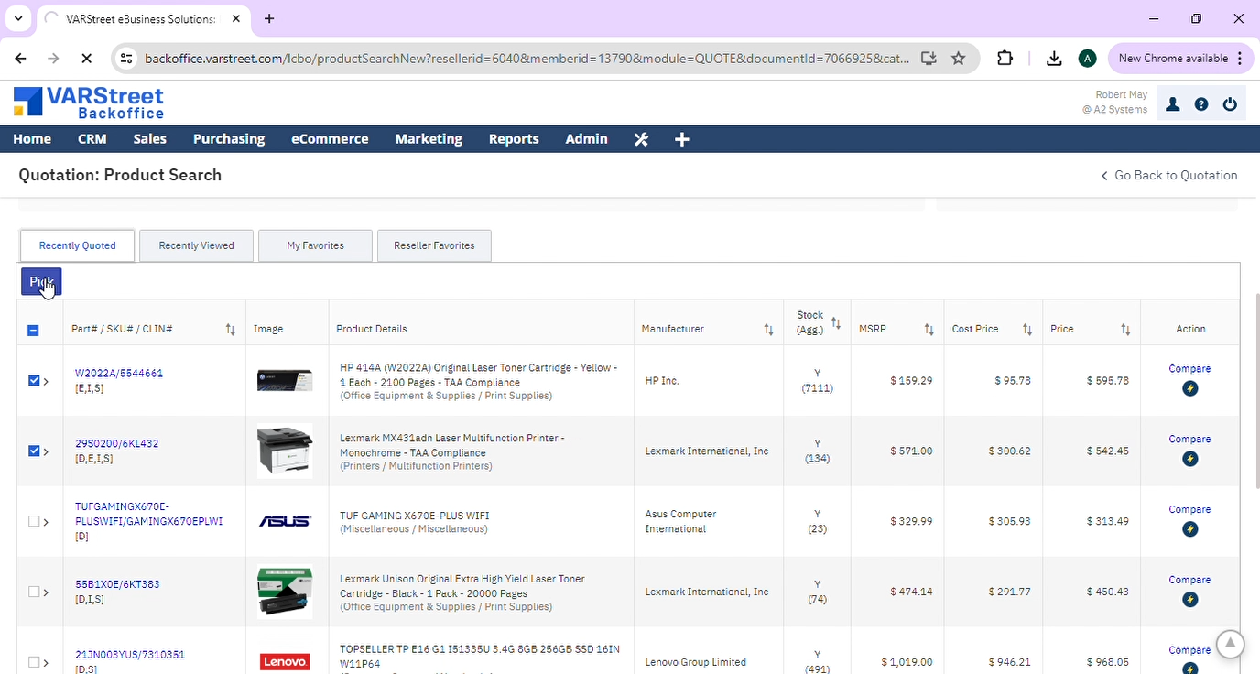1260x674 pixels.
Task: Sort by Cost Price column
Action: pyautogui.click(x=1027, y=329)
